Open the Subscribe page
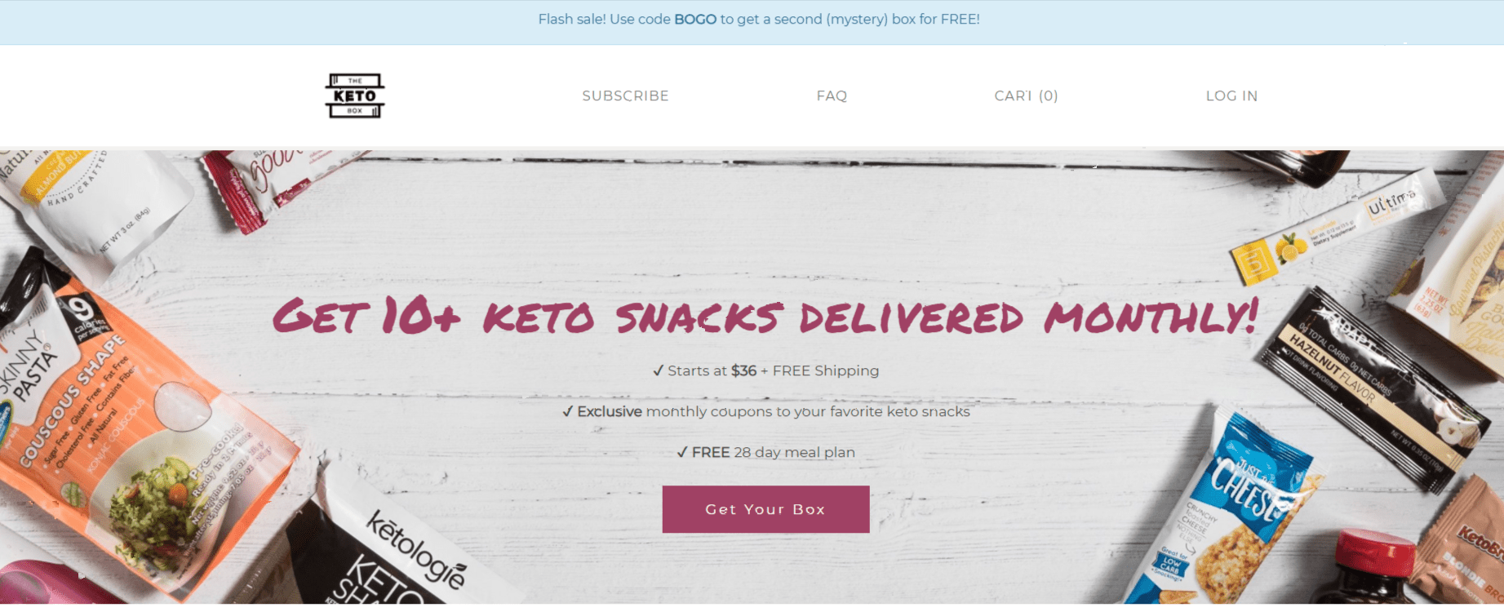 tap(625, 96)
